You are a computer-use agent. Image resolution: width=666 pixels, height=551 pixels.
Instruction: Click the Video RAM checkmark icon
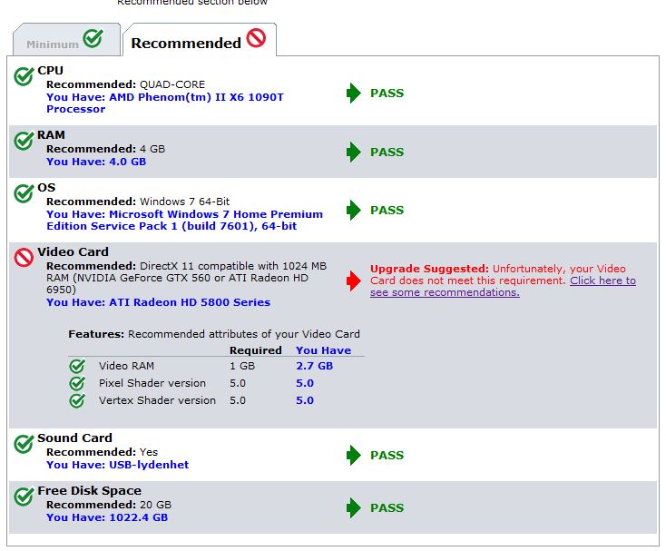(x=77, y=366)
